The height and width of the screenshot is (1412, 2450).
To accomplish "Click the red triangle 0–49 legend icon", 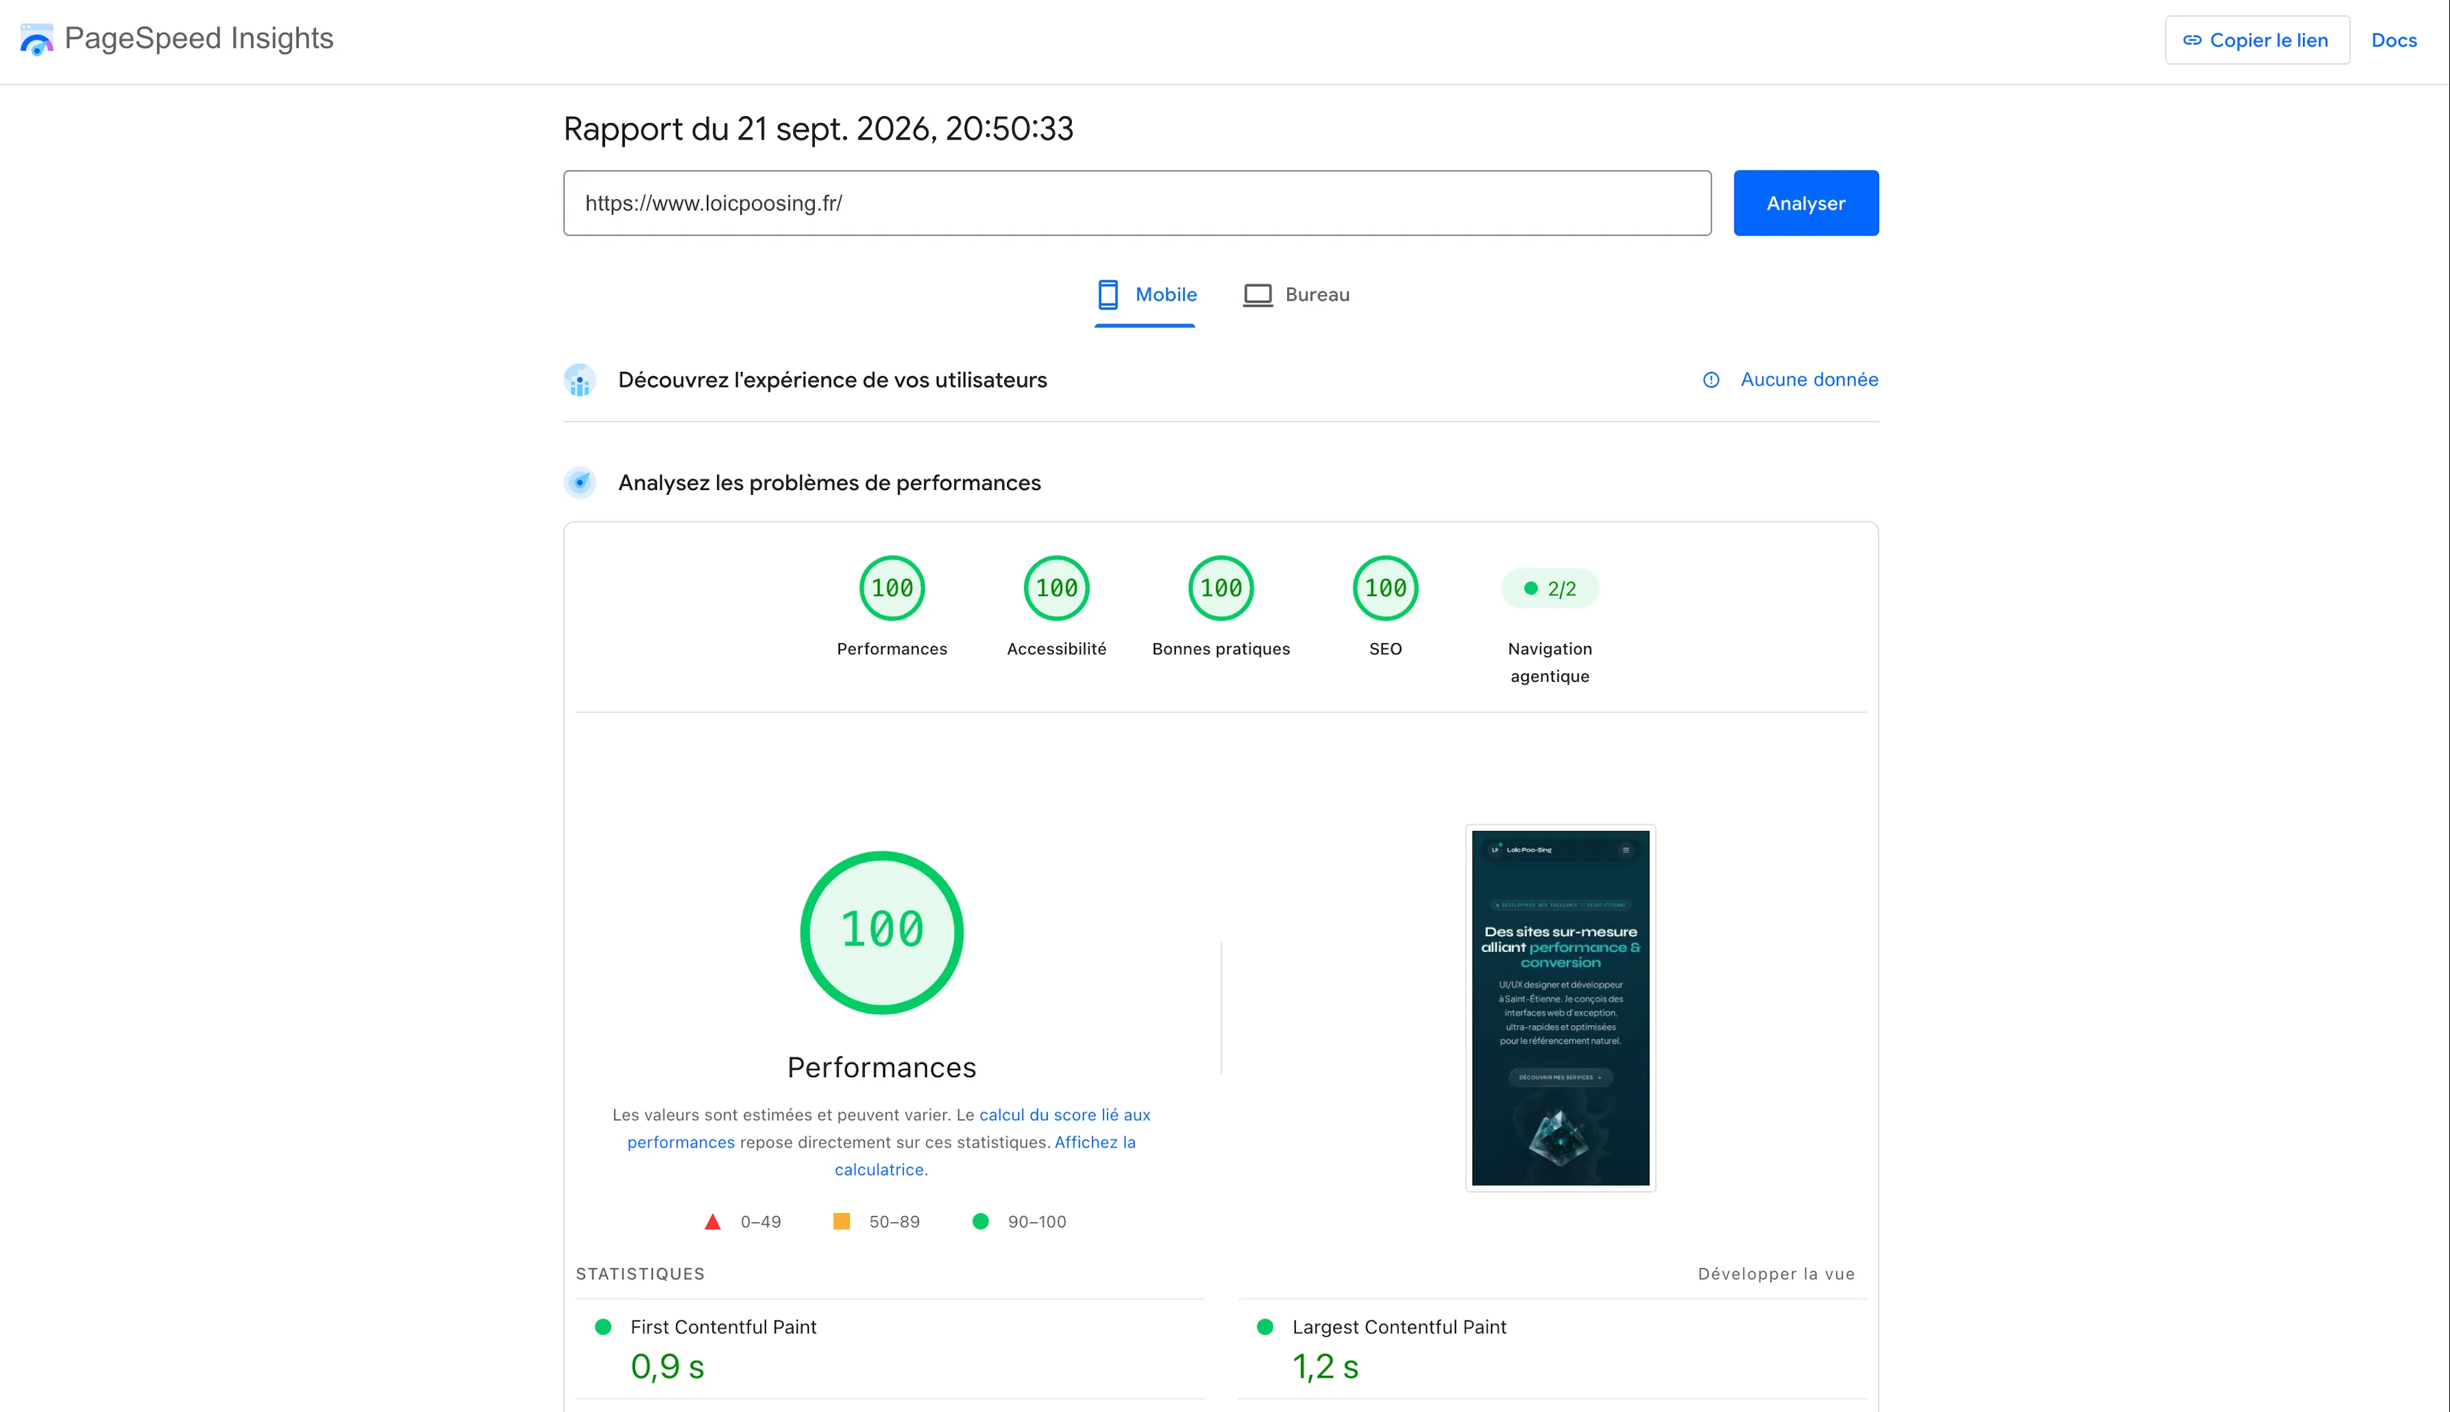I will (713, 1222).
